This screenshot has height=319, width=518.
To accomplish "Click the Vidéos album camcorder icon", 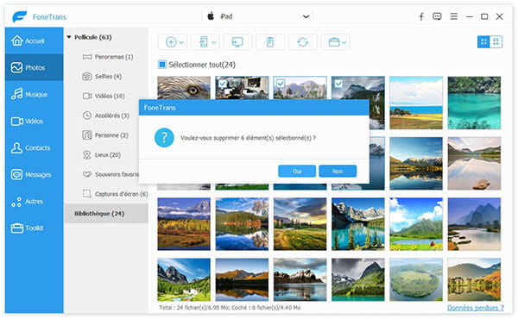I will pos(87,96).
